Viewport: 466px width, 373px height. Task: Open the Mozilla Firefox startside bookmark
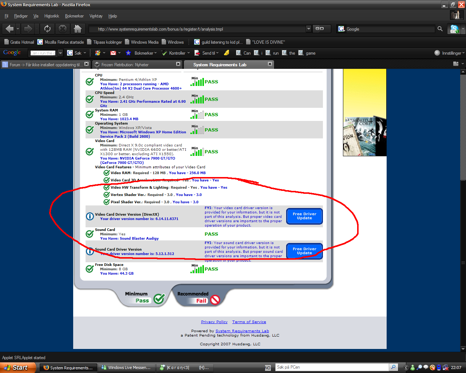tap(61, 42)
